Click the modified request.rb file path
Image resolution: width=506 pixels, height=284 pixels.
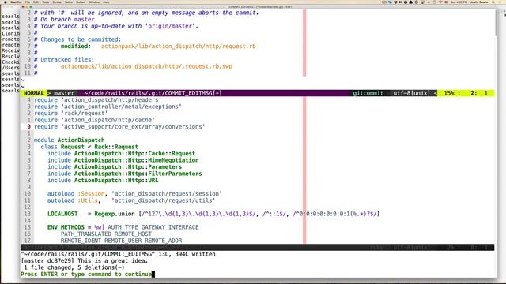(x=178, y=46)
